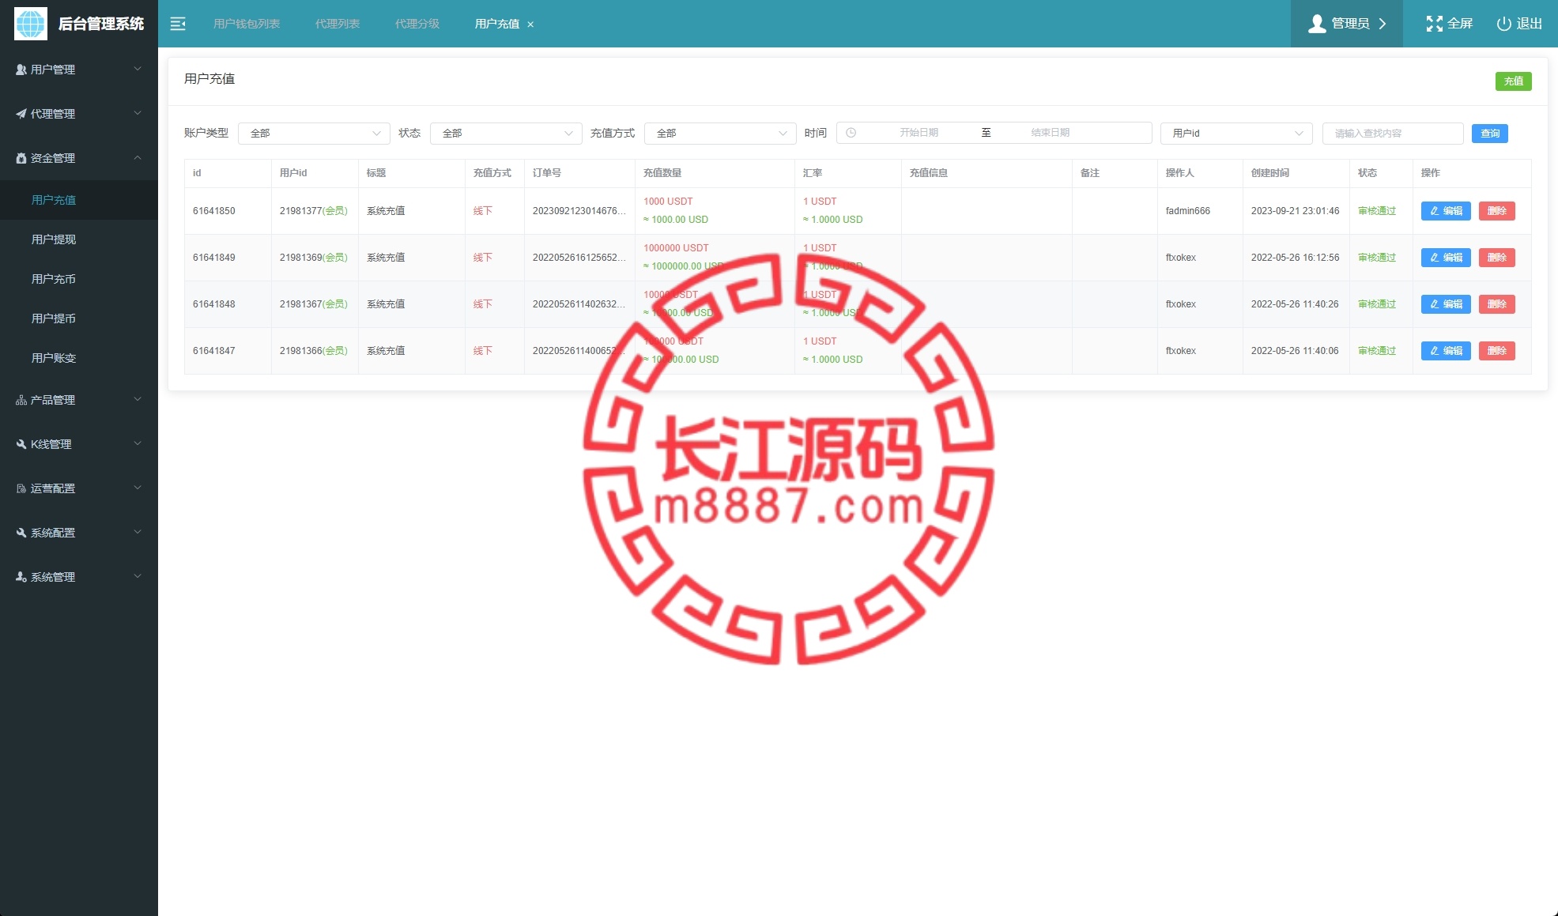Viewport: 1558px width, 916px height.
Task: Open 用户充币 in the sidebar
Action: click(79, 279)
